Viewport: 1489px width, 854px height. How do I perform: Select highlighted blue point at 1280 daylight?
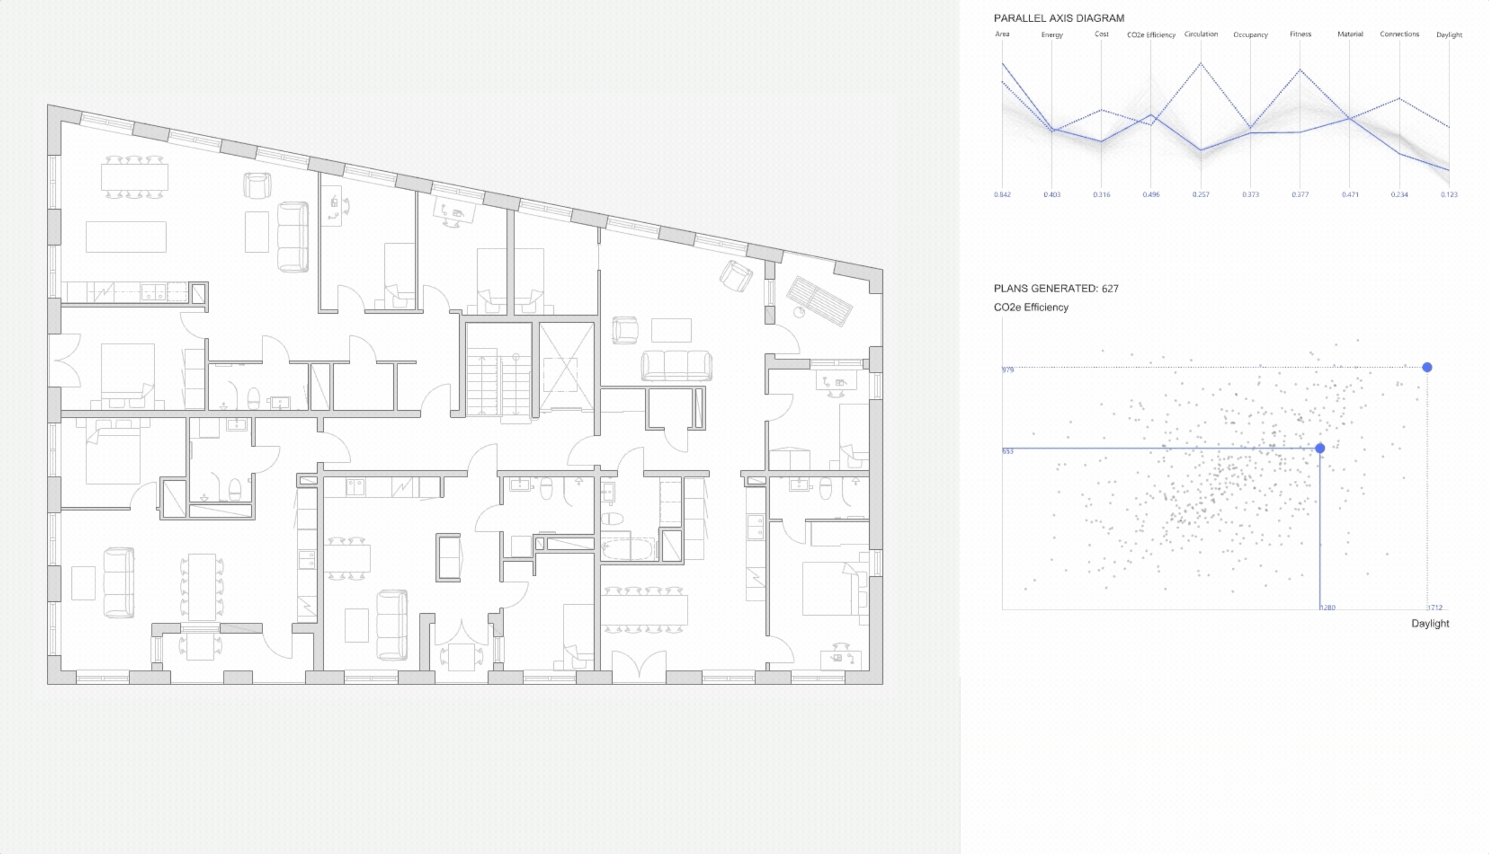1320,448
